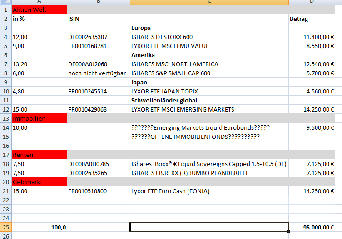The width and height of the screenshot is (342, 239).
Task: Click the amount 11.400,00 € cell
Action: point(312,37)
